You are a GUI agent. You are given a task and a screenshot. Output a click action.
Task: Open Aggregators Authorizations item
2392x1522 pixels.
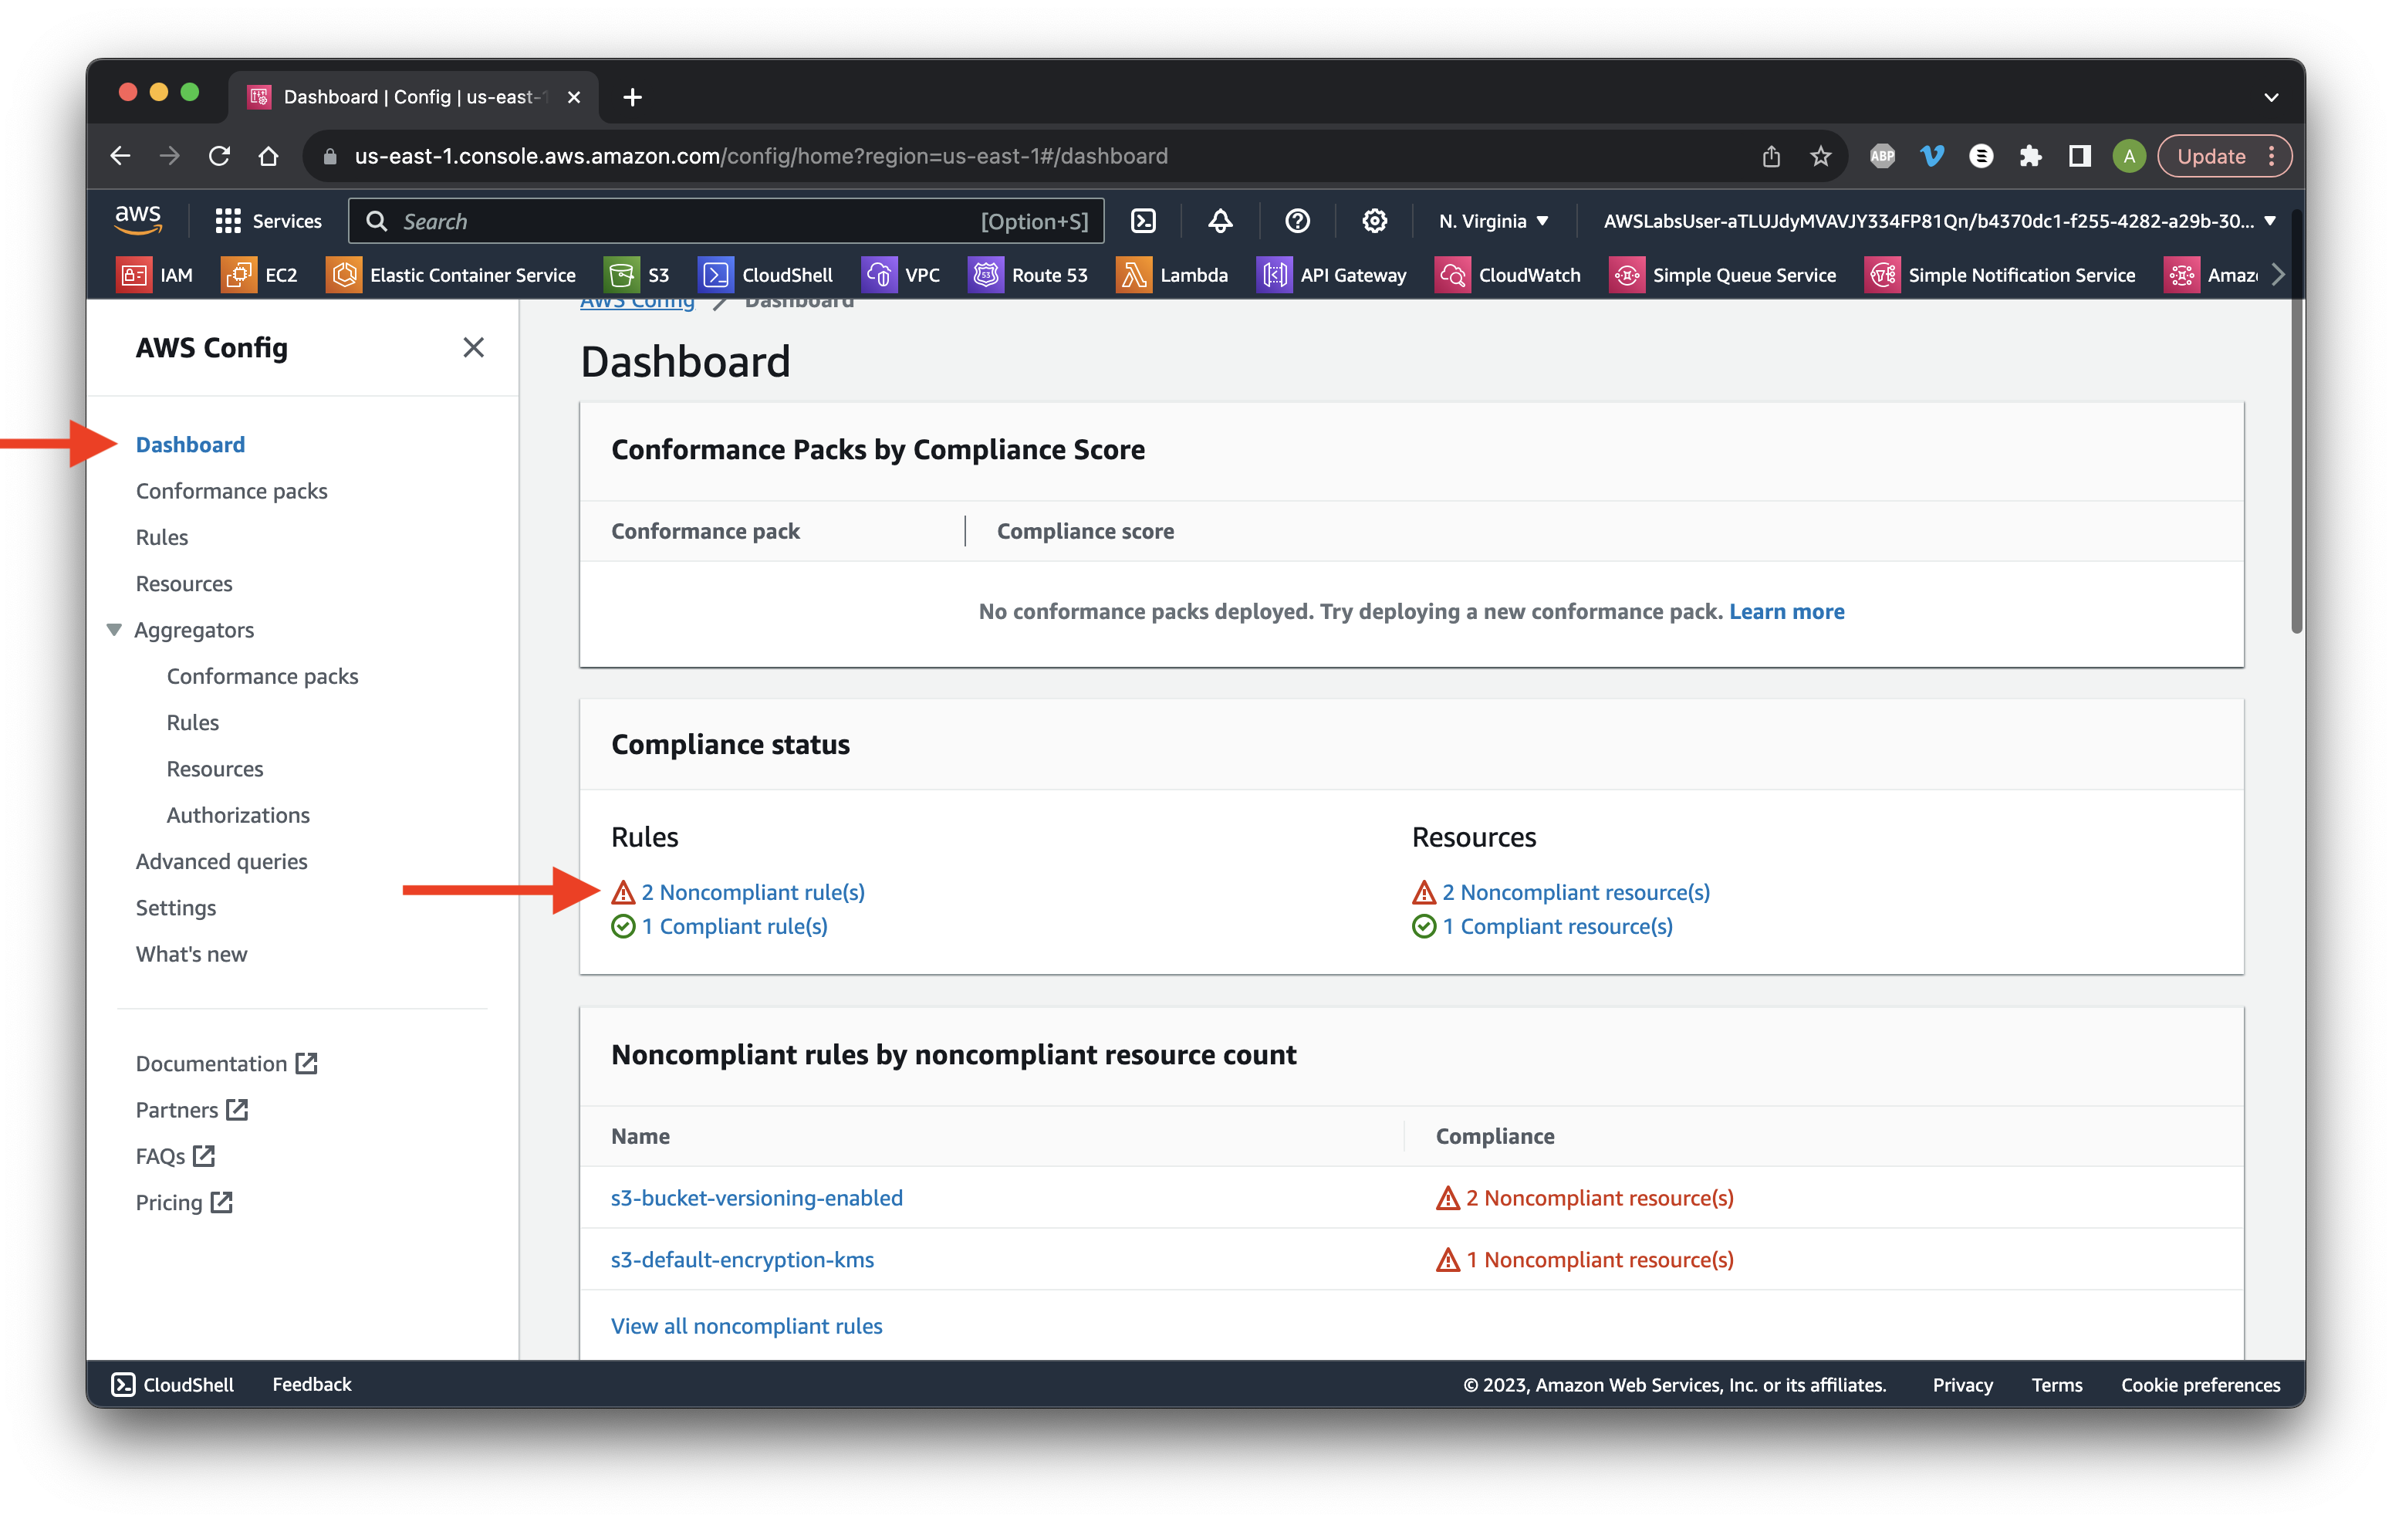click(x=238, y=815)
